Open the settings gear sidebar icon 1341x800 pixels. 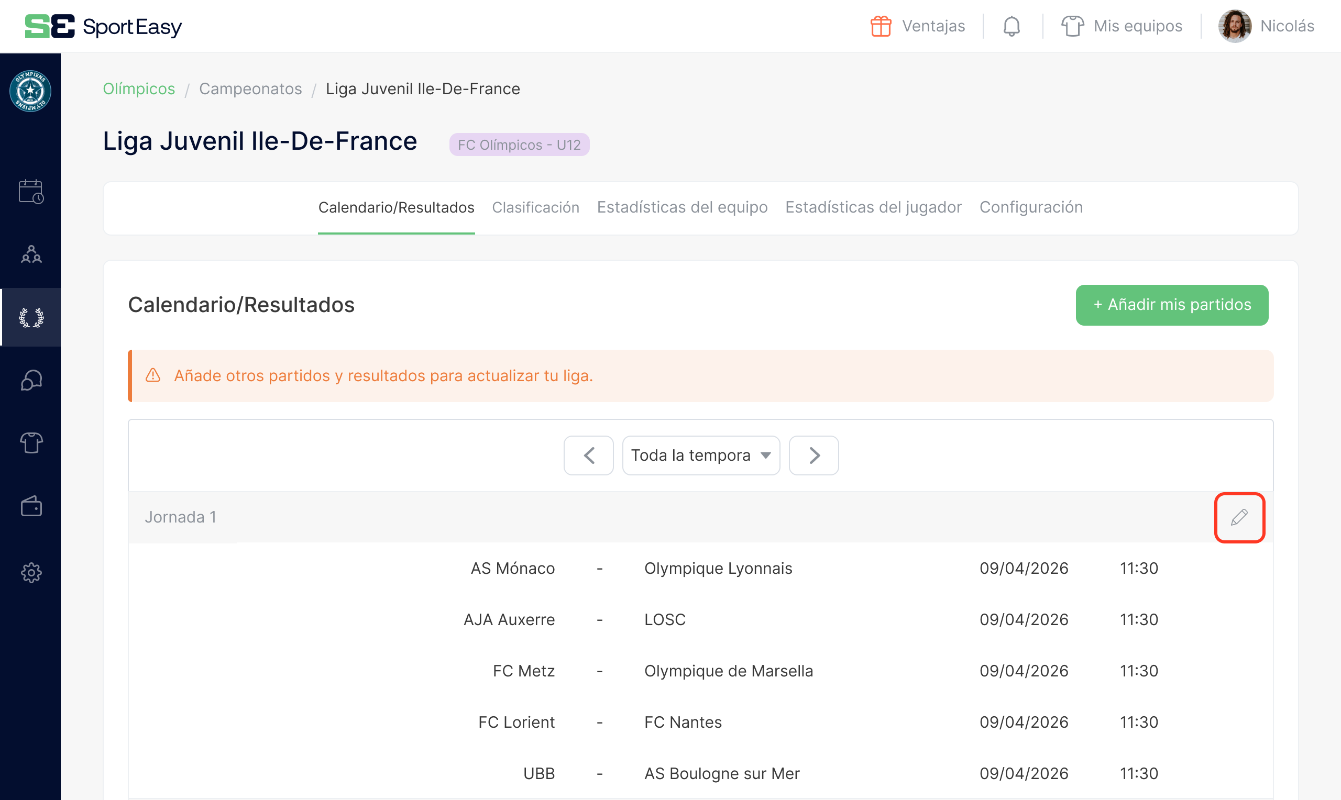pos(31,572)
